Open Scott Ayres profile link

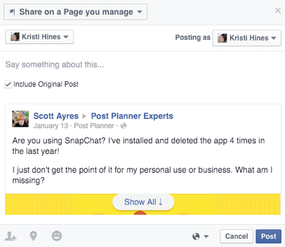(56, 116)
